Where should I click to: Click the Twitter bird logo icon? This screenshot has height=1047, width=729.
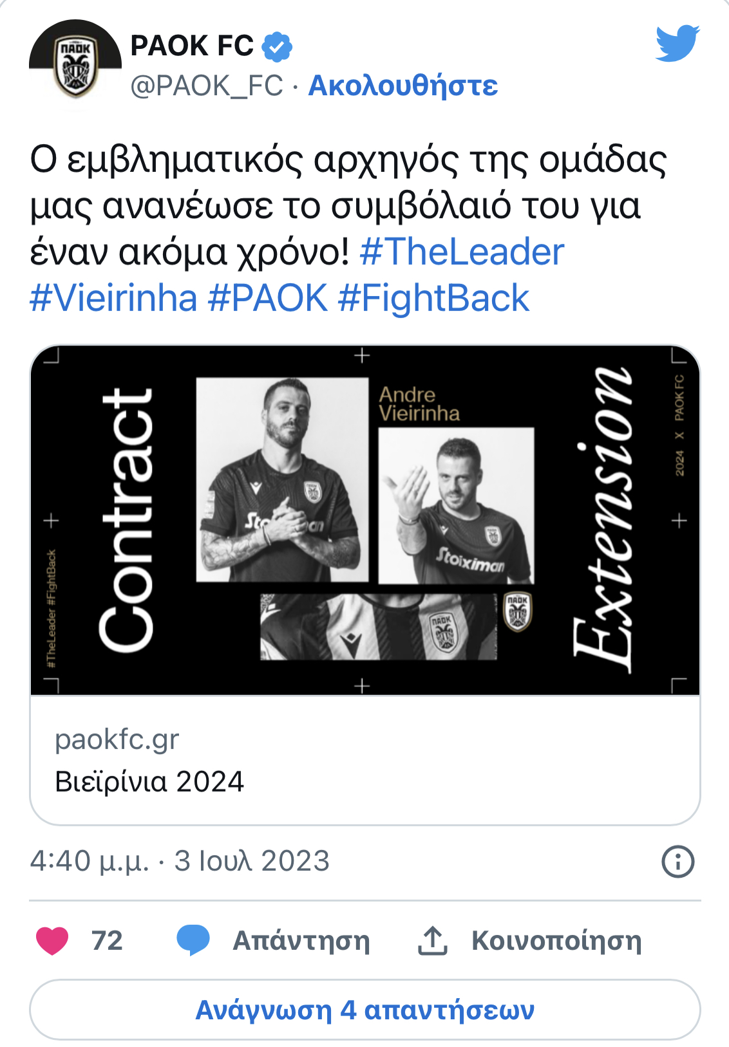tap(677, 43)
